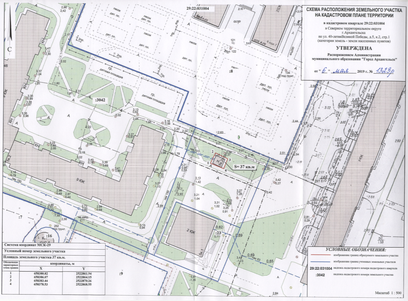This screenshot has height=301, width=408.
Task: Select the "Масштаб 1 : 500" scale text
Action: [x=388, y=293]
